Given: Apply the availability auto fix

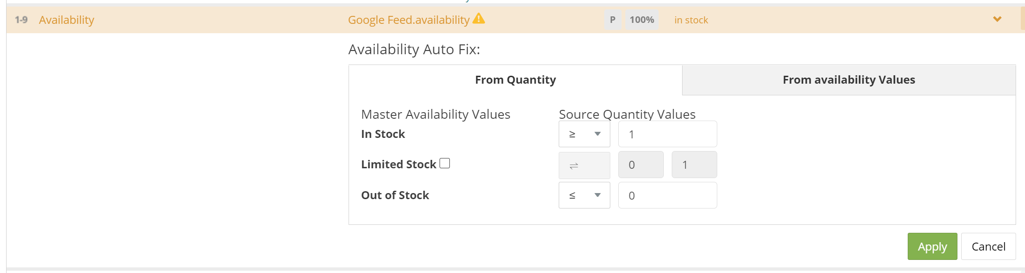Looking at the screenshot, I should pos(932,246).
